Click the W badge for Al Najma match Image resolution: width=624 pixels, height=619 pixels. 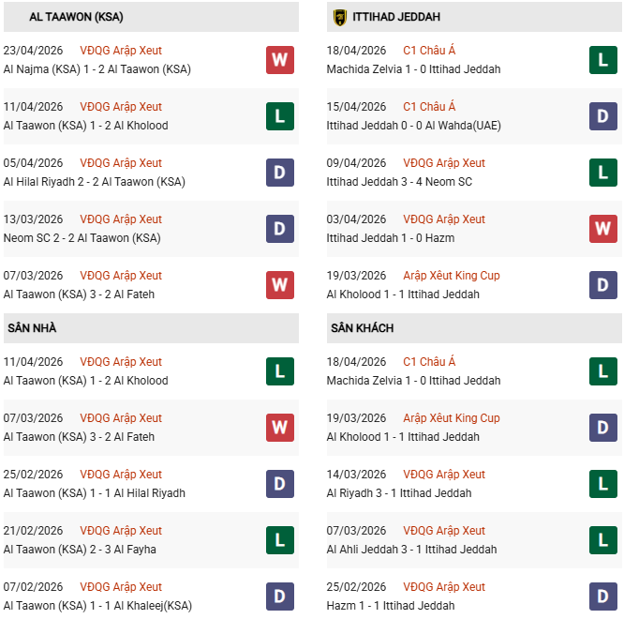(280, 60)
